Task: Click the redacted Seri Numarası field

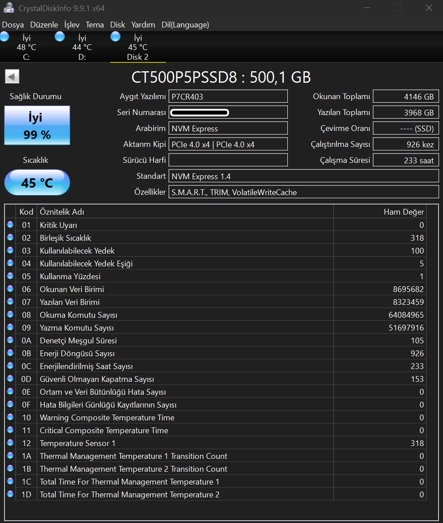Action: point(228,112)
